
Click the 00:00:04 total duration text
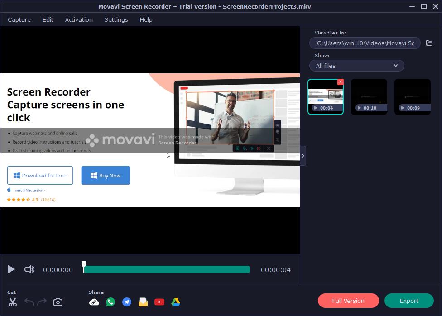pos(276,270)
